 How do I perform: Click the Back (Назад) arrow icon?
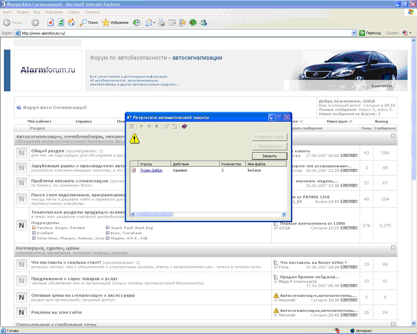pyautogui.click(x=7, y=23)
